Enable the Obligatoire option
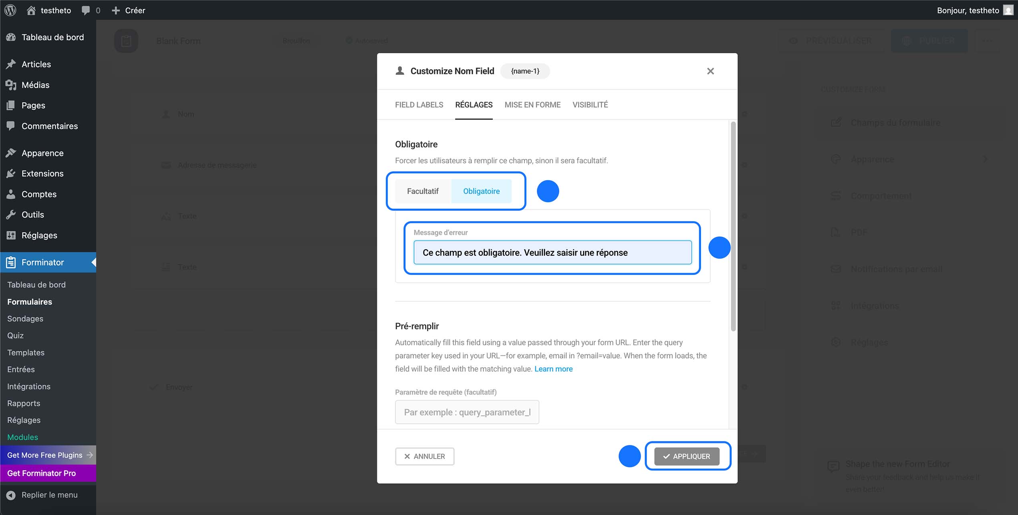 481,191
